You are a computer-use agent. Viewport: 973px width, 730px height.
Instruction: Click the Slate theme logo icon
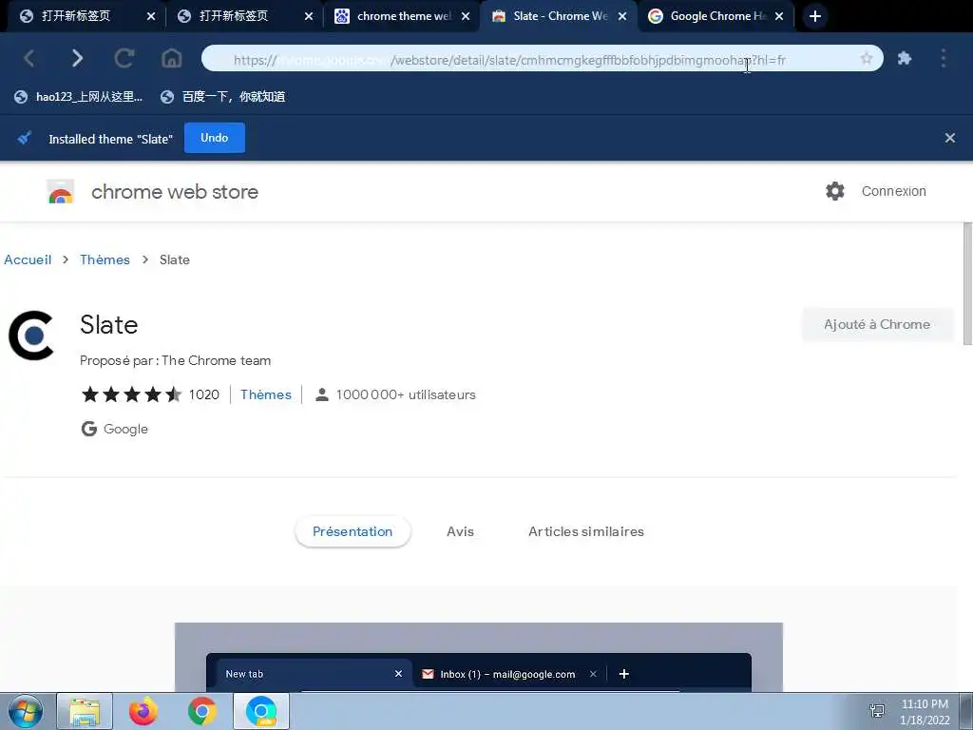[31, 336]
